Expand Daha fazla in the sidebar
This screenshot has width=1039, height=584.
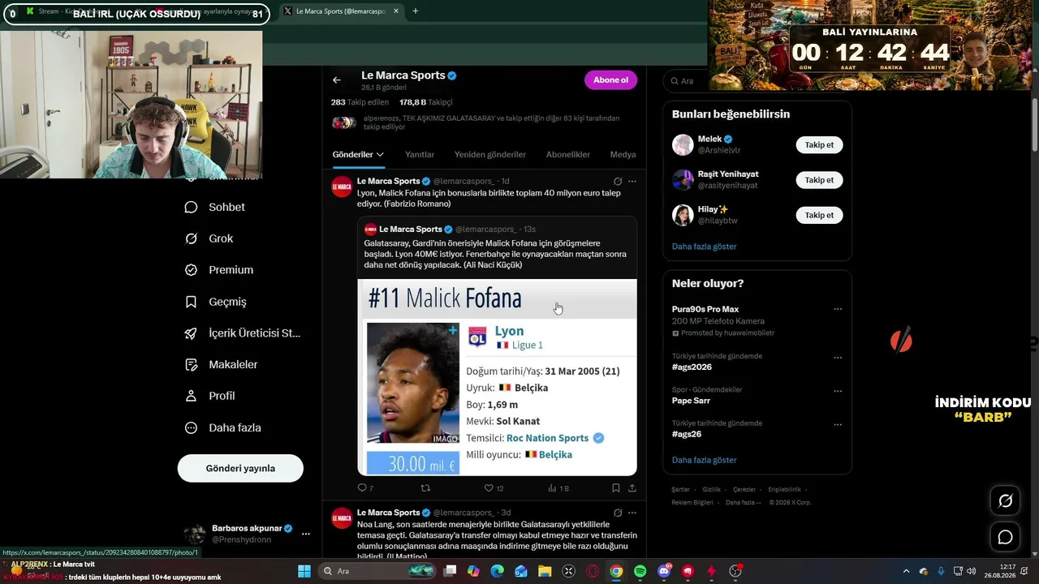(x=223, y=427)
